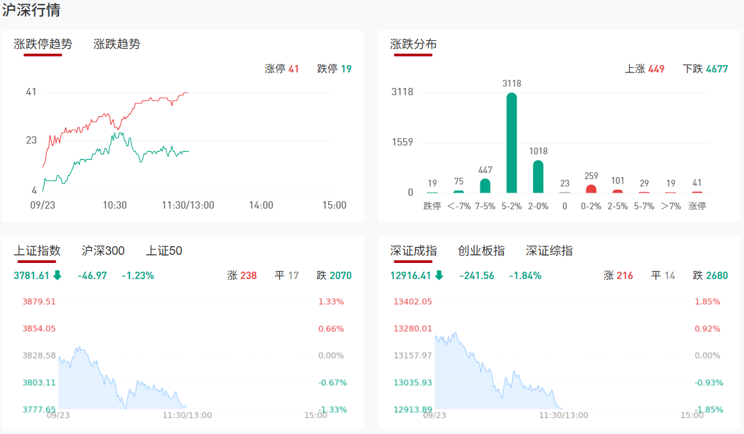This screenshot has width=744, height=434.
Task: Click the 涨跌分布 panel tab
Action: click(413, 44)
